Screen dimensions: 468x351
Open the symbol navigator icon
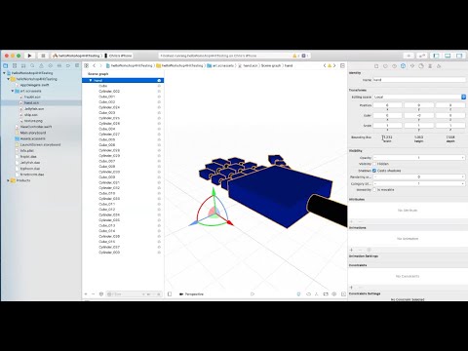pos(23,65)
